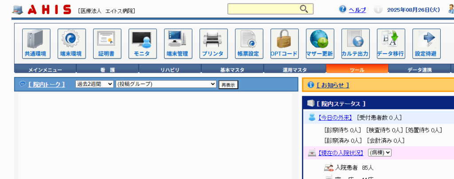Open the 【現在の入院状況】 link
Viewport: 454px width, 179px height.
click(340, 153)
